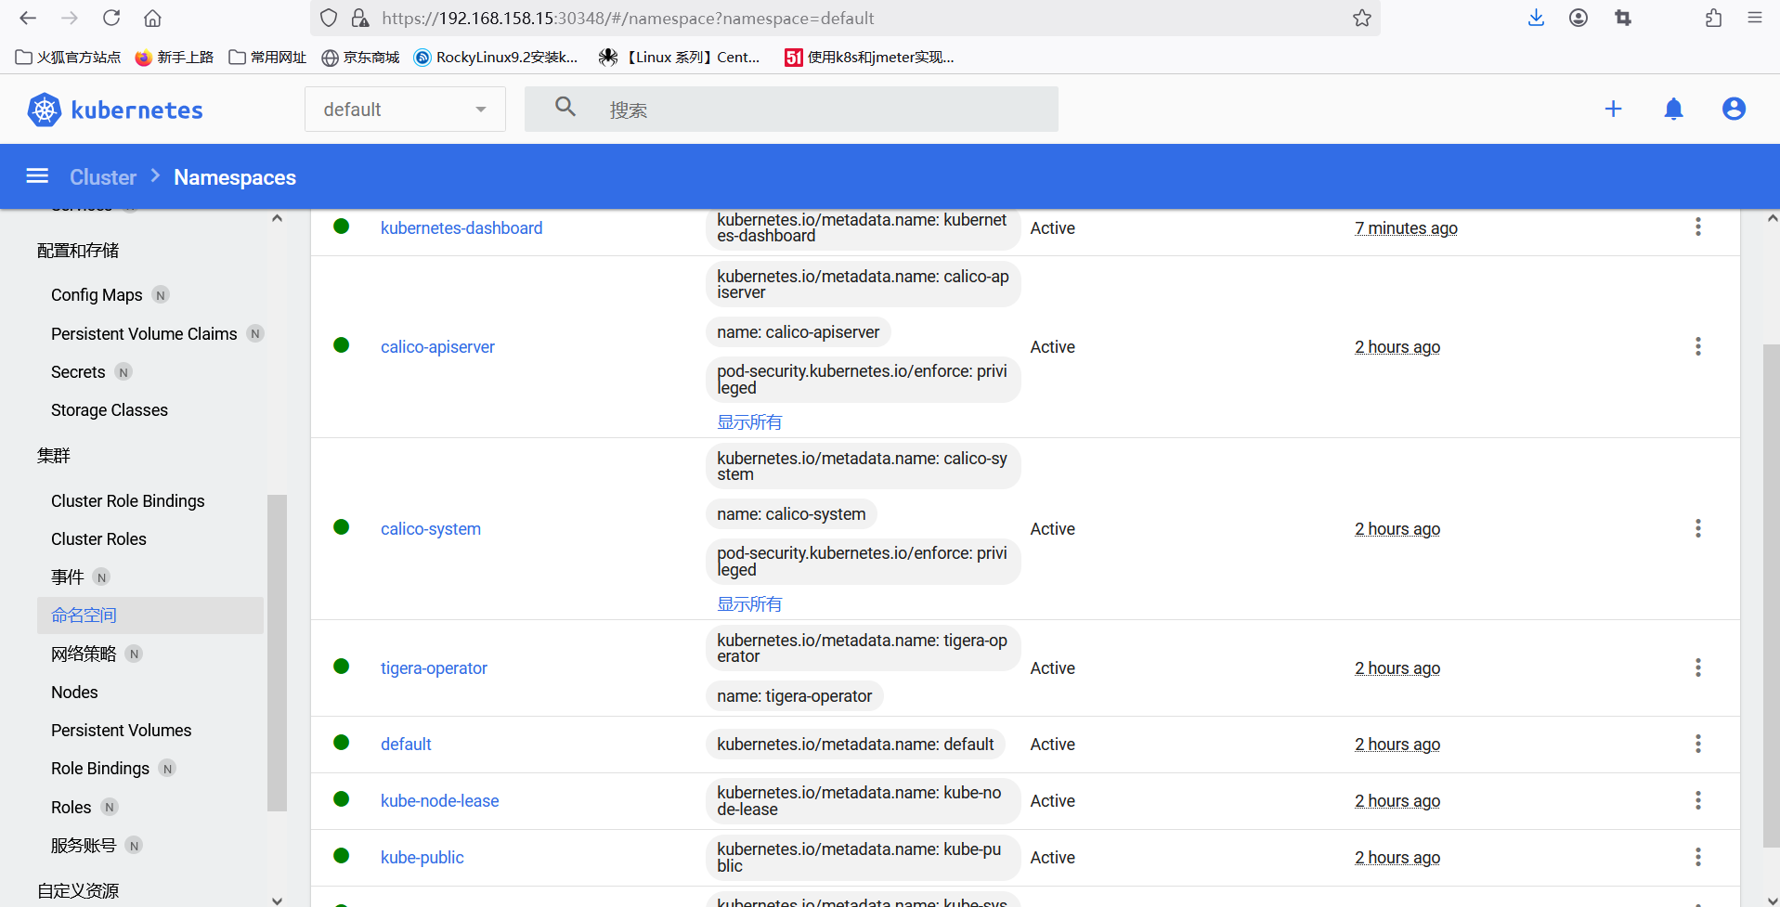Viewport: 1780px width, 907px height.
Task: Open Persistent Volumes in sidebar
Action: pyautogui.click(x=122, y=731)
